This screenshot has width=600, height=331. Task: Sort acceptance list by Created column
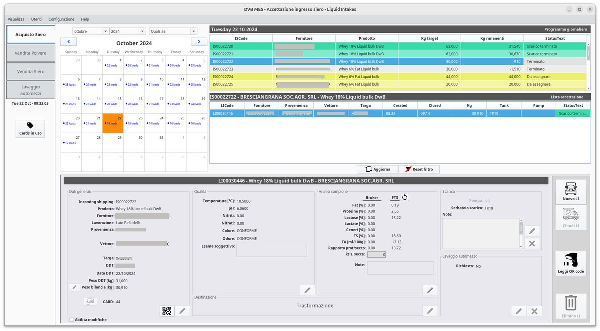click(x=400, y=105)
